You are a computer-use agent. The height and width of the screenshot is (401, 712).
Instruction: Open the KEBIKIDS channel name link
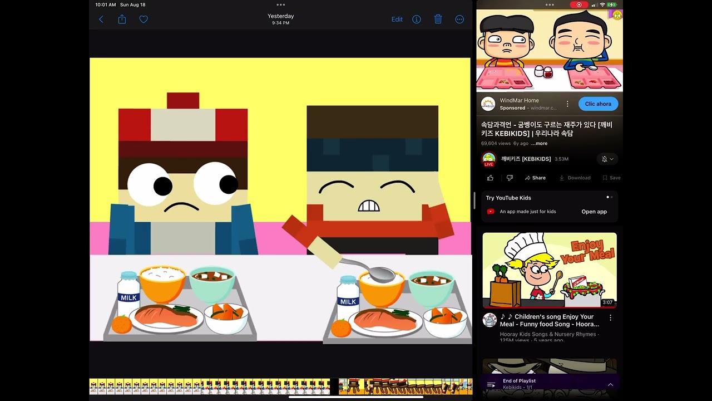click(x=526, y=159)
